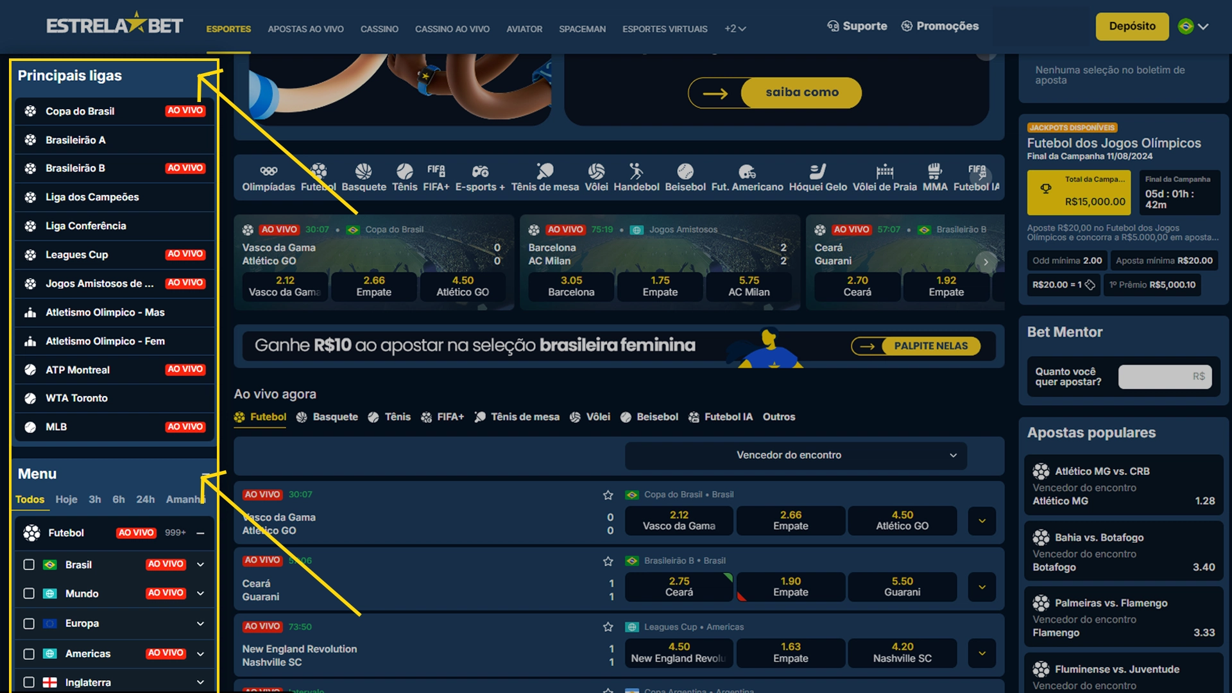The height and width of the screenshot is (693, 1232).
Task: Expand Europa region chevron
Action: pos(200,624)
